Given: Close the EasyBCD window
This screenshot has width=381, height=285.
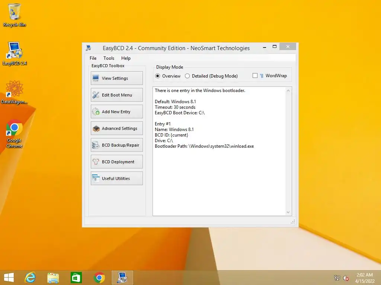Looking at the screenshot, I should (288, 46).
